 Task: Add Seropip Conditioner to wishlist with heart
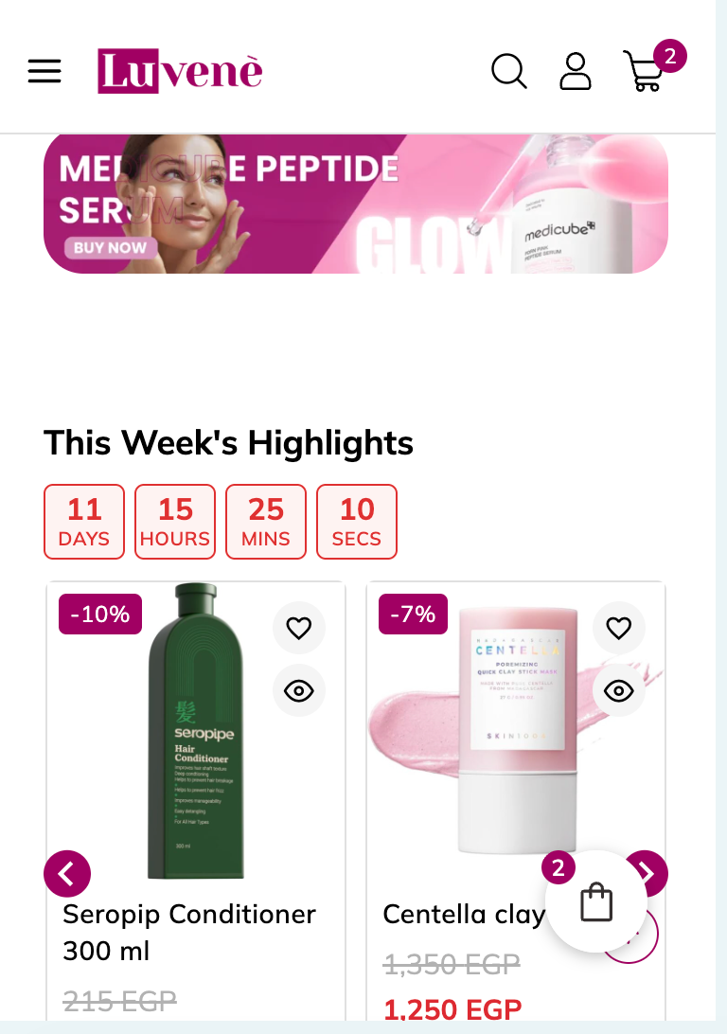click(x=299, y=628)
